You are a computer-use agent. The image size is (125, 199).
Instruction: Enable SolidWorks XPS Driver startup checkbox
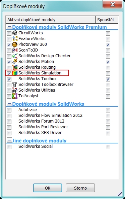pos(108,133)
